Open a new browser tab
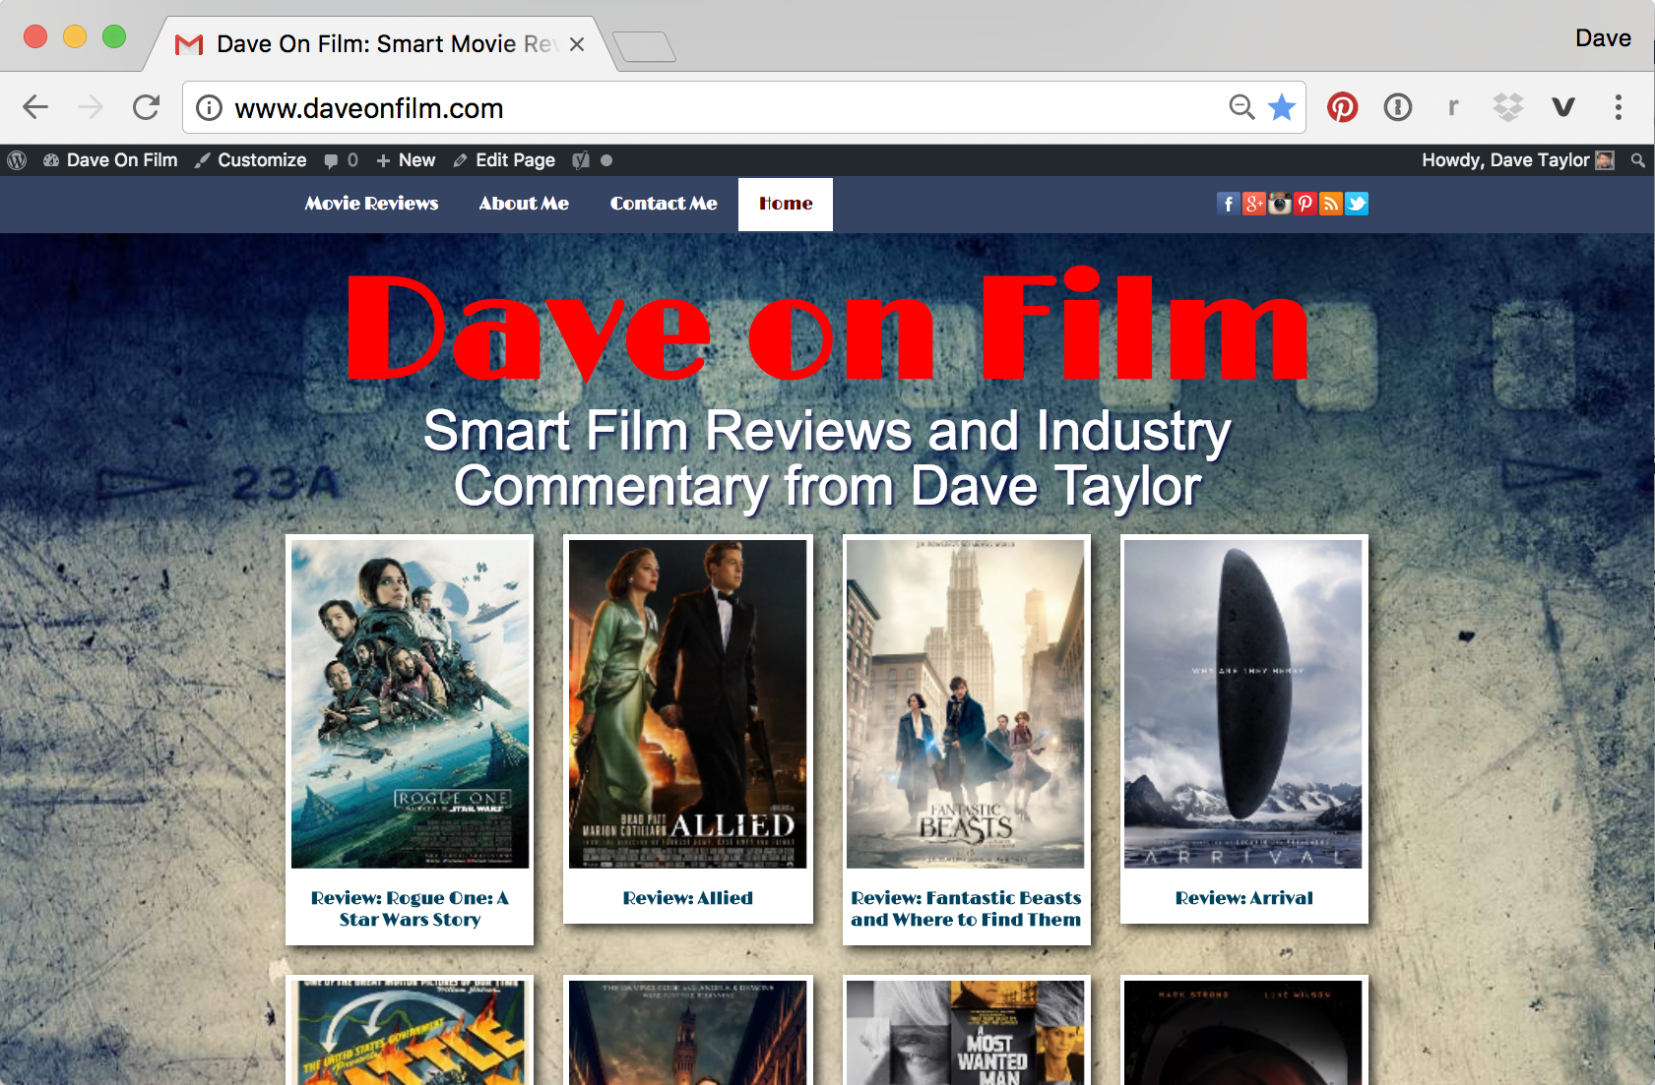Viewport: 1655px width, 1085px height. tap(644, 46)
